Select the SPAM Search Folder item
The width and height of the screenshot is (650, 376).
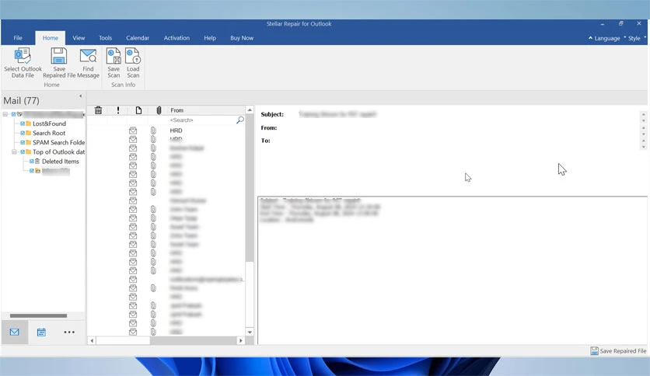pyautogui.click(x=59, y=142)
